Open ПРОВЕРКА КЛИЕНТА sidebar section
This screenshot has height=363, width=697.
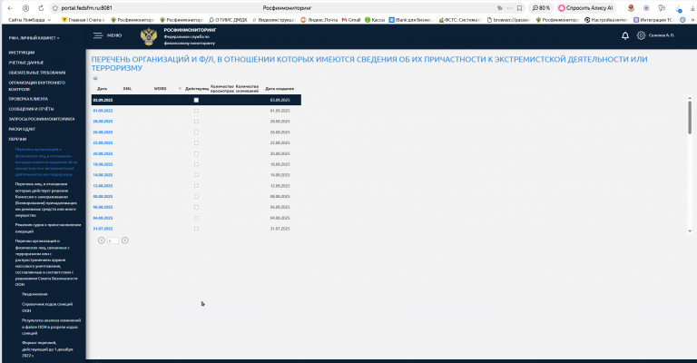click(28, 99)
